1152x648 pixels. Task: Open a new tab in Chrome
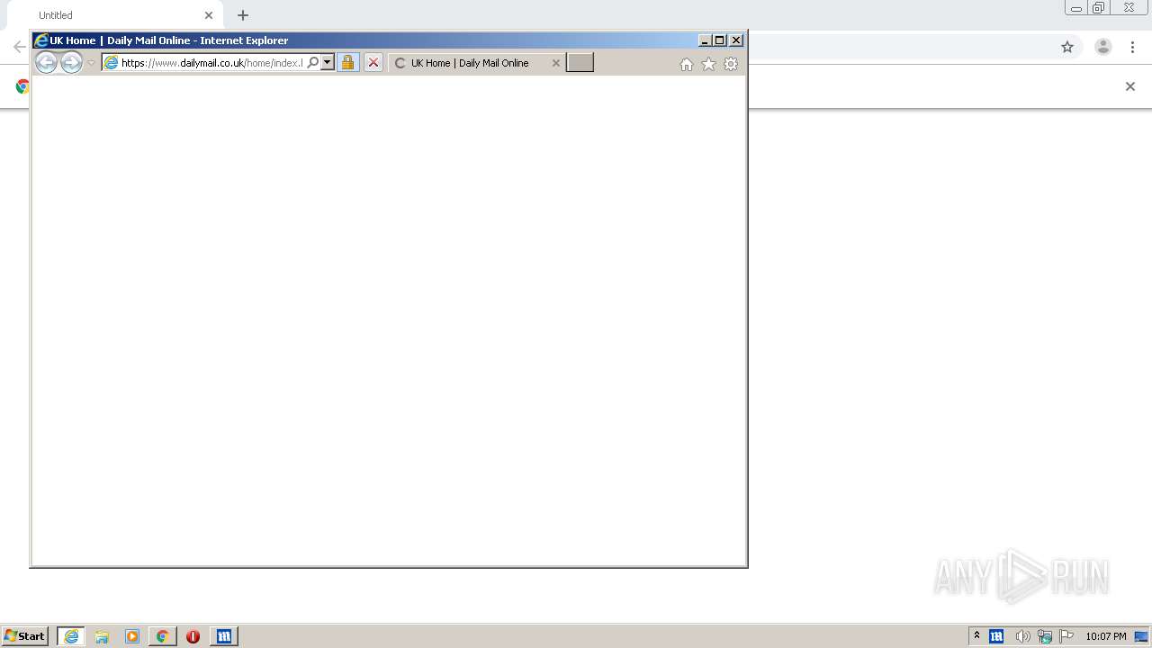coord(243,15)
